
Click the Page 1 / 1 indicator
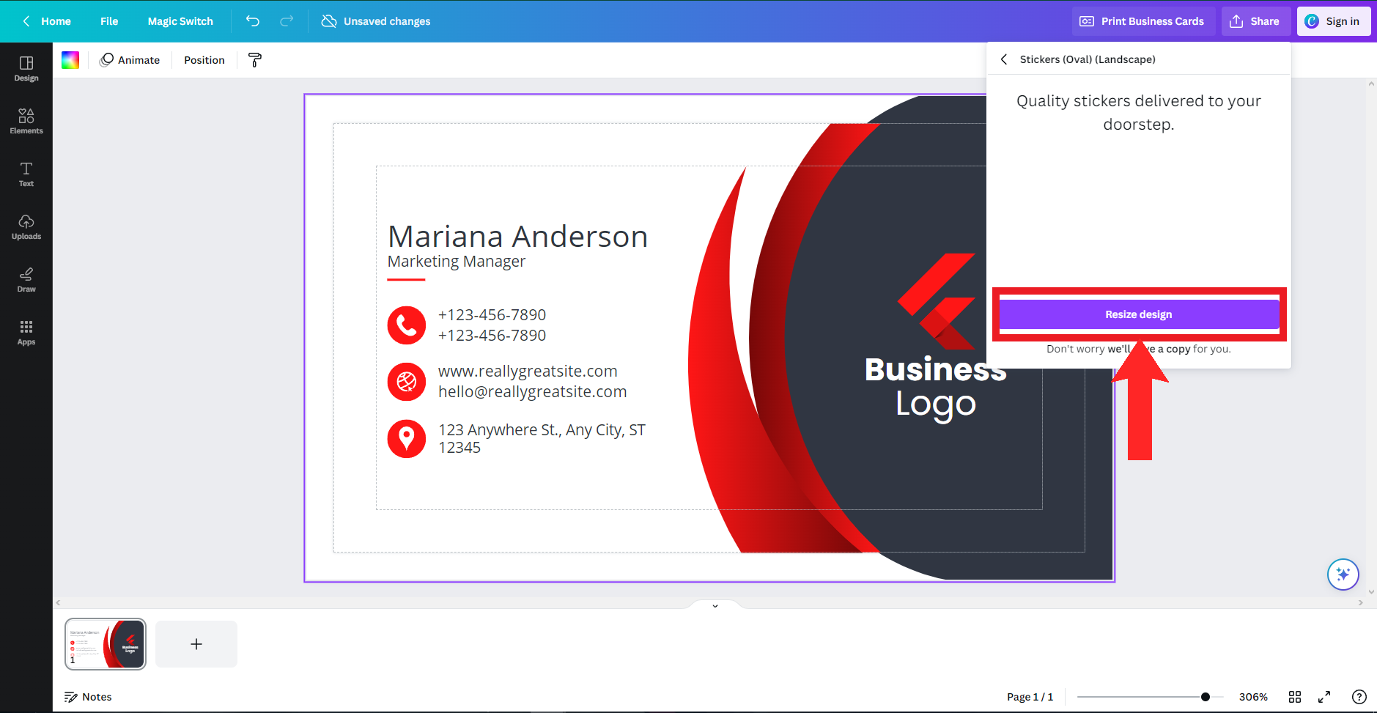(1030, 697)
